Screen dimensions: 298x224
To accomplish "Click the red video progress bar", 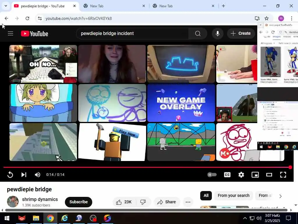I will [147, 167].
